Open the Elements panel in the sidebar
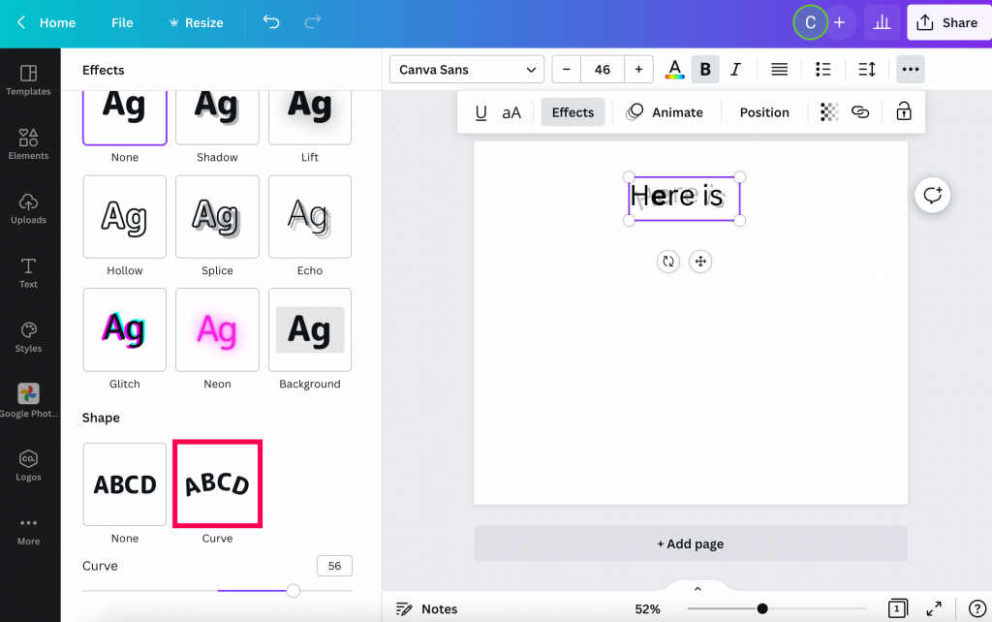 (29, 143)
